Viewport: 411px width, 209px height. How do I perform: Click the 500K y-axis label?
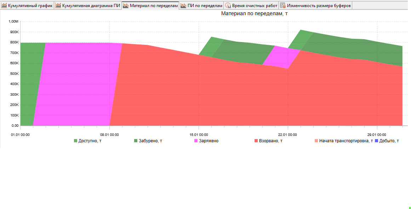tap(14, 74)
